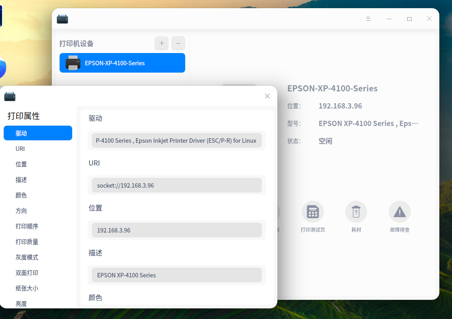Open the 耗材 panel icon
The image size is (452, 319).
click(x=356, y=211)
